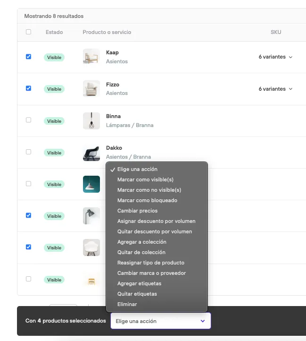
Task: Click the 'Producto o servicio' column header
Action: (107, 32)
